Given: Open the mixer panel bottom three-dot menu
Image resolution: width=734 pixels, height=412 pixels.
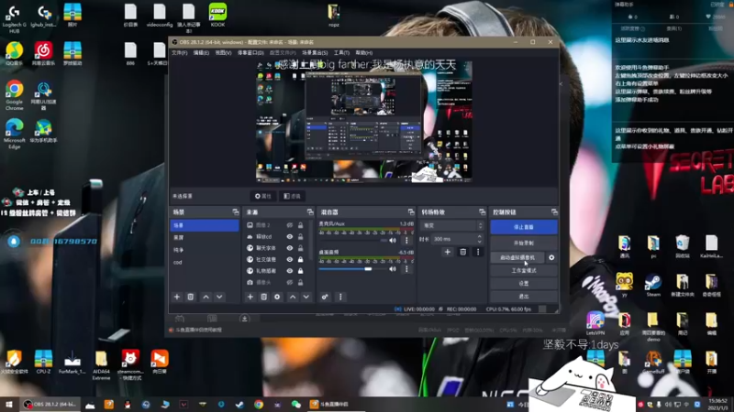Looking at the screenshot, I should point(340,297).
